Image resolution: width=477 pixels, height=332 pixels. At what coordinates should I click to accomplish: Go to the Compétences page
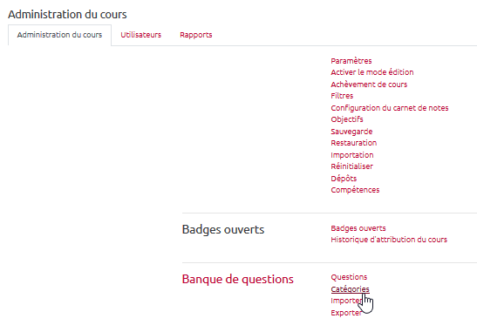click(355, 190)
